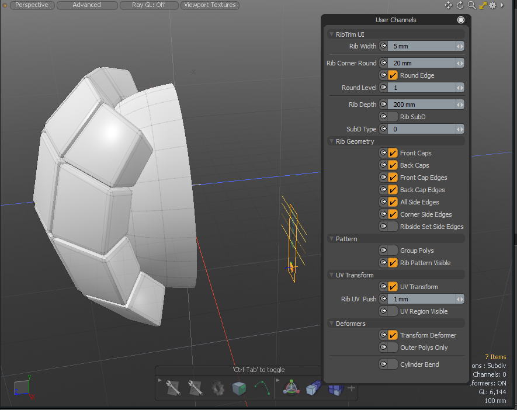The image size is (517, 410).
Task: Open the Perspective view type menu
Action: point(32,5)
